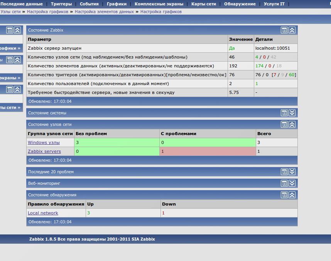Click menu icon in top left sidebar panel

(x=10, y=30)
